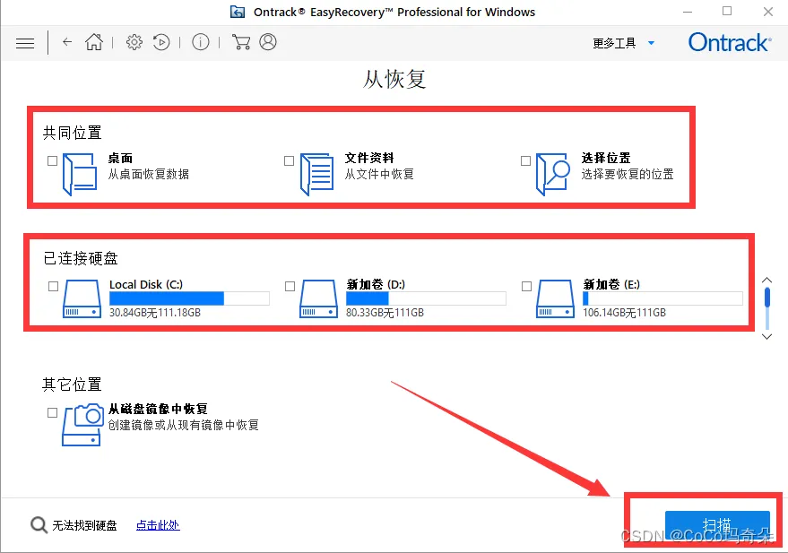Viewport: 788px width, 553px height.
Task: Click the resume recovery clock icon
Action: [x=160, y=42]
